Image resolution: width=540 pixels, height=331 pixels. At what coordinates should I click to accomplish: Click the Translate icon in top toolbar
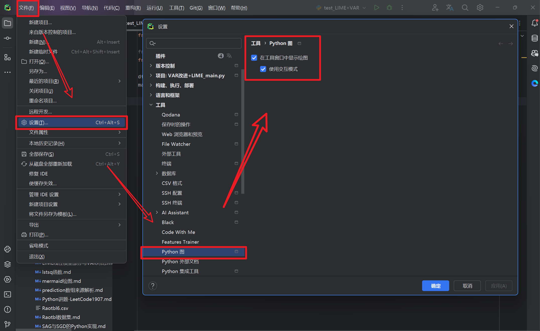point(450,8)
